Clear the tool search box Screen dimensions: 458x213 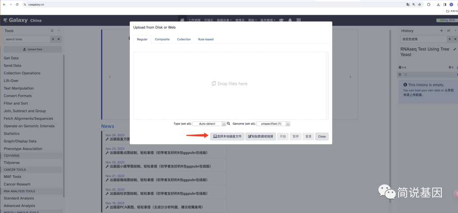pos(59,39)
